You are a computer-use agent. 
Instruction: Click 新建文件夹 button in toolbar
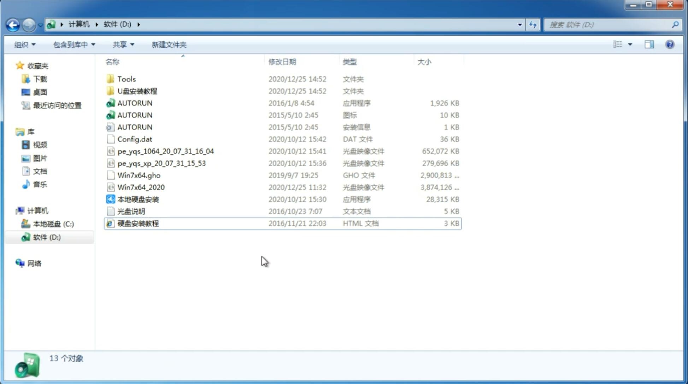click(169, 44)
